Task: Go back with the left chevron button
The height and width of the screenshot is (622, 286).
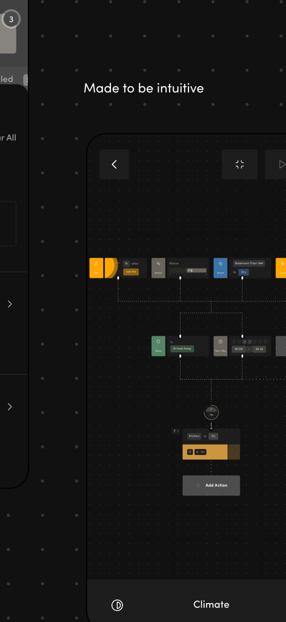Action: pyautogui.click(x=114, y=164)
